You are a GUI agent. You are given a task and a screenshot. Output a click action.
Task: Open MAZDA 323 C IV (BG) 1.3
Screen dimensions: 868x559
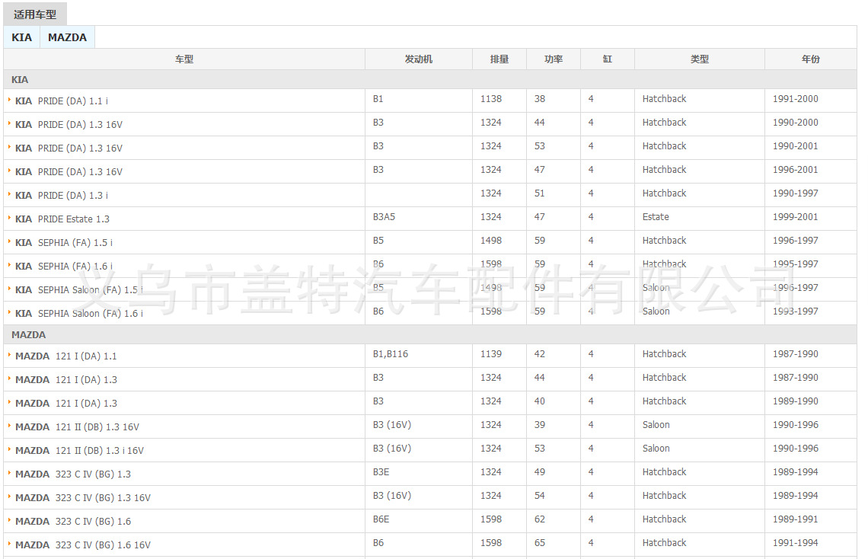tap(73, 474)
